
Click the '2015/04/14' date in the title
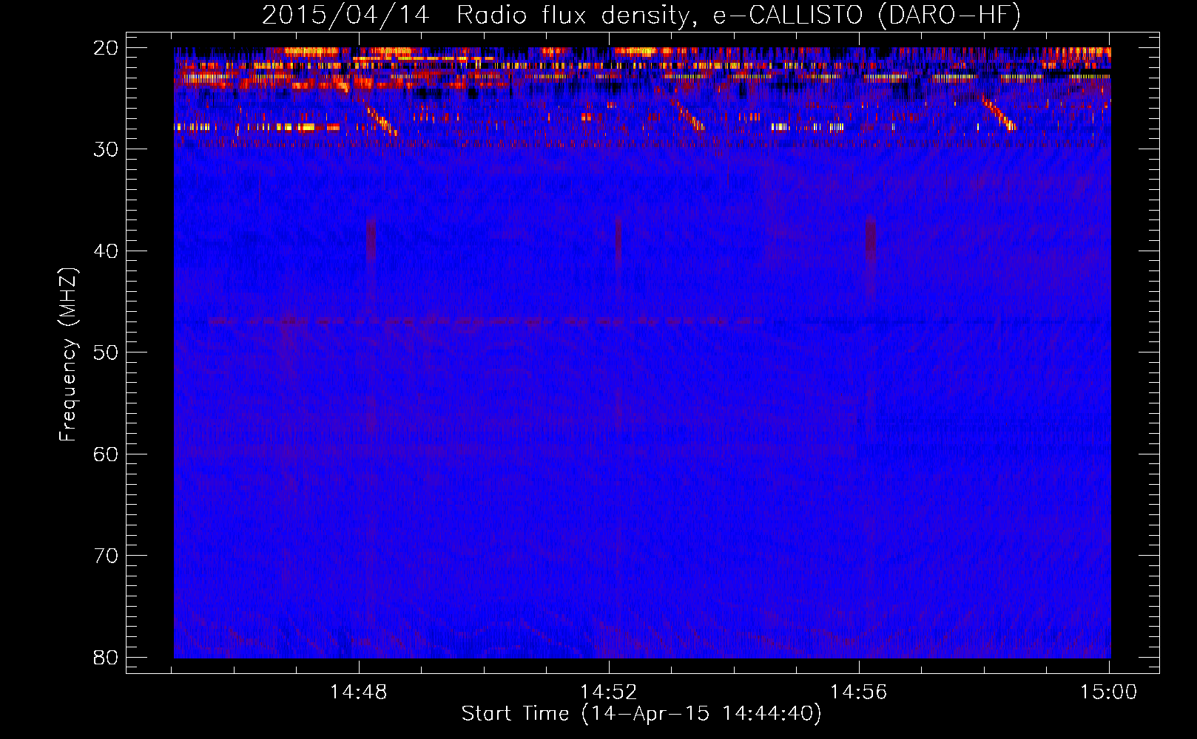[x=345, y=16]
